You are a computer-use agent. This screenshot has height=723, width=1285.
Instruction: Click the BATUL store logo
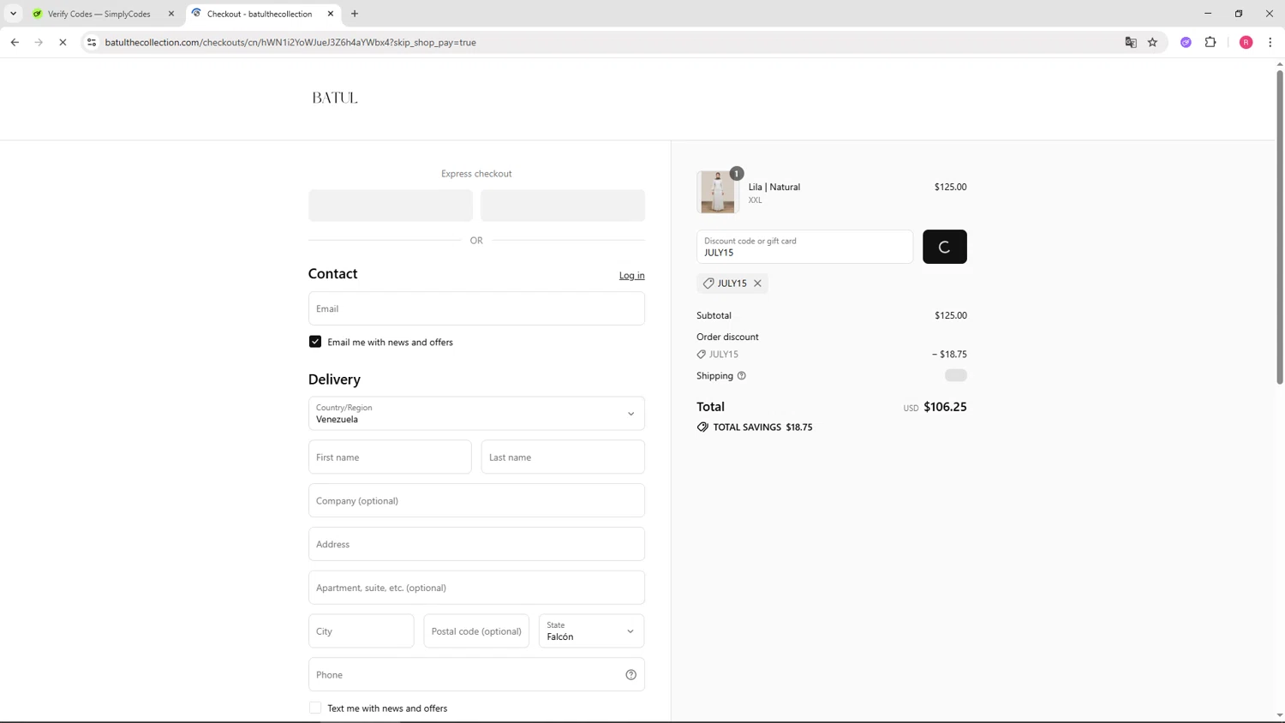coord(335,98)
